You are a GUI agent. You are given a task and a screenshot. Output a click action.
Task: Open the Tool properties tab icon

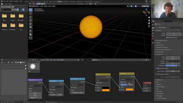pos(153,25)
